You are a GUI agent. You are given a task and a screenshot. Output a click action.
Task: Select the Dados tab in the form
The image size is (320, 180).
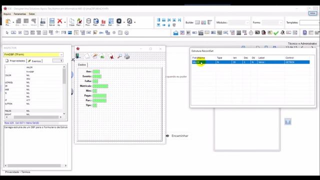pyautogui.click(x=82, y=64)
